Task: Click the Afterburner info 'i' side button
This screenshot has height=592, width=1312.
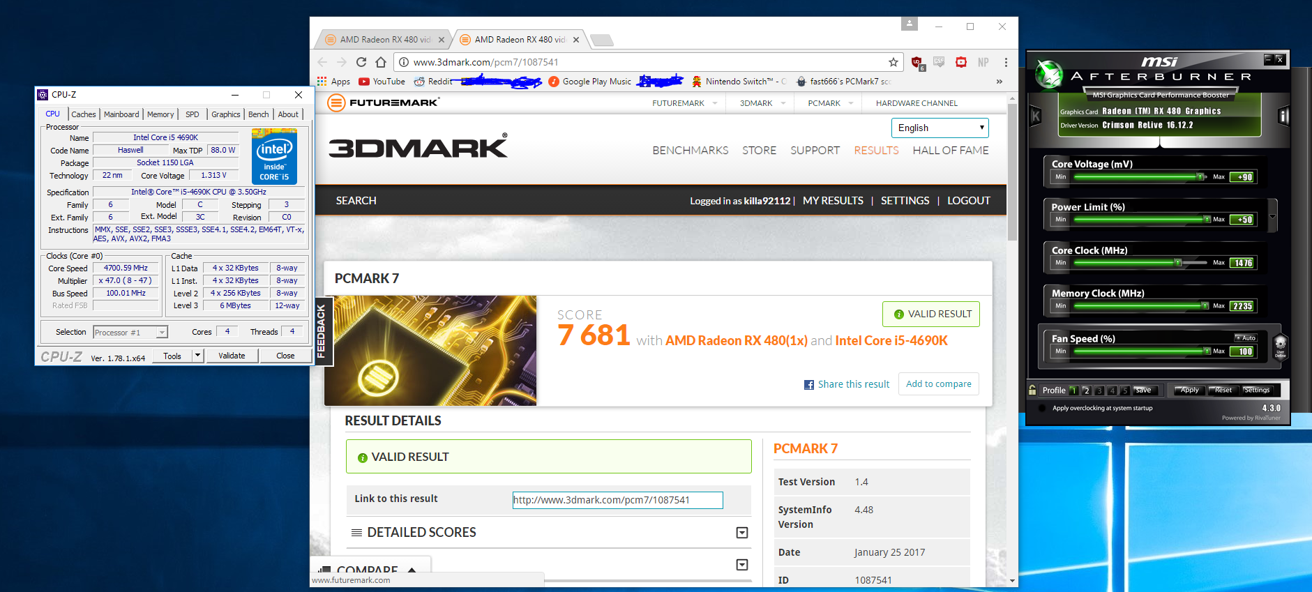Action: [x=1283, y=116]
